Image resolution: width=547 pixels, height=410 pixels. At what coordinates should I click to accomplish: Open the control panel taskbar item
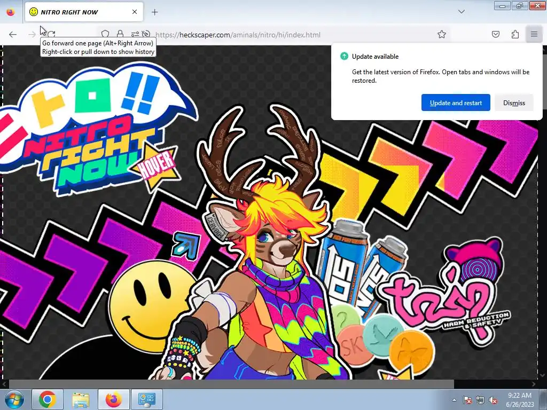click(146, 399)
